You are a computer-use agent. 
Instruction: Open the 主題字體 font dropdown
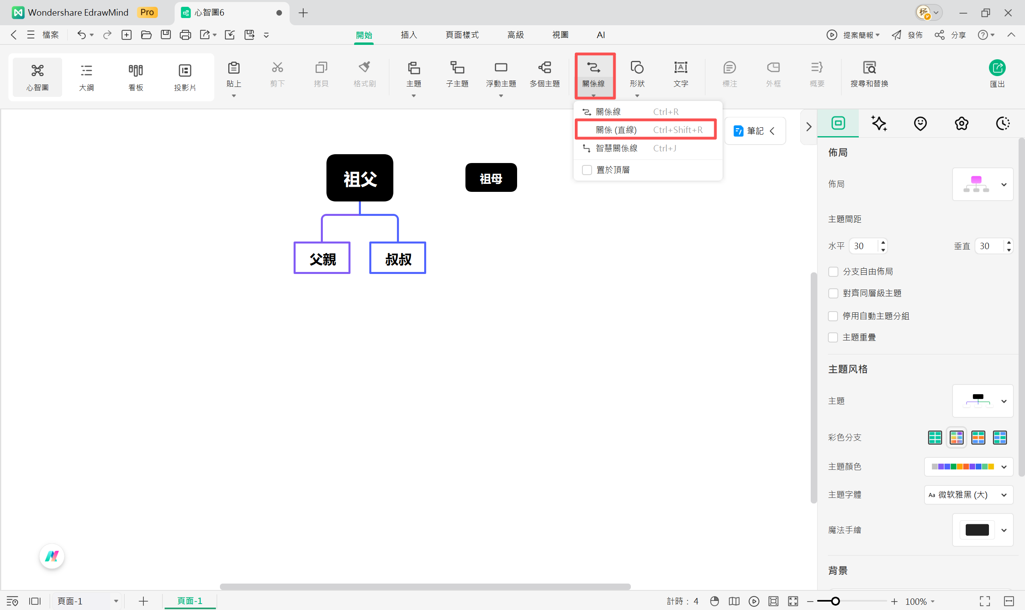(x=1003, y=495)
